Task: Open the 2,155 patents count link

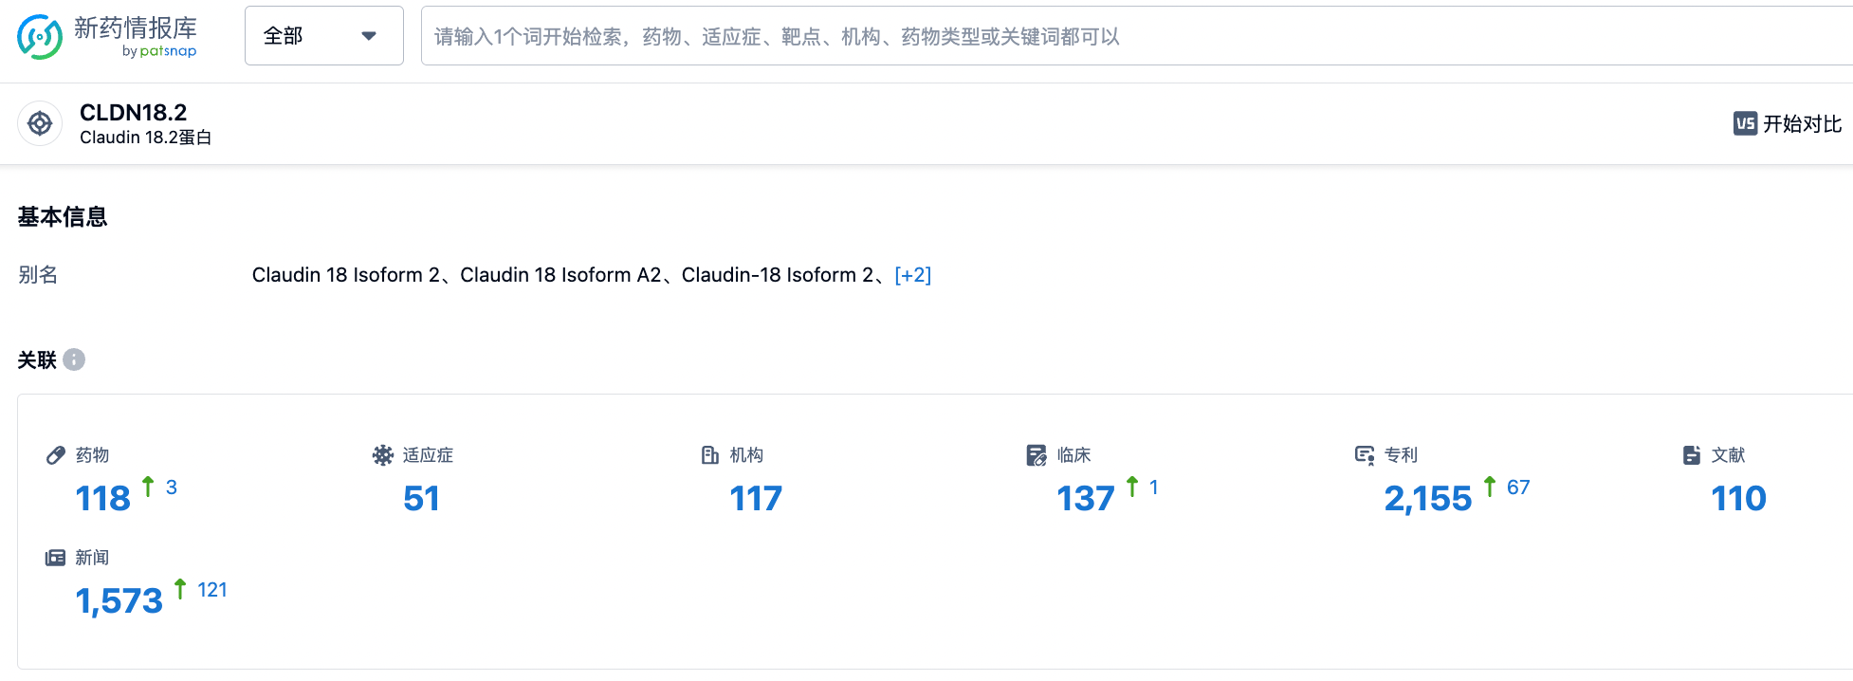Action: coord(1428,498)
